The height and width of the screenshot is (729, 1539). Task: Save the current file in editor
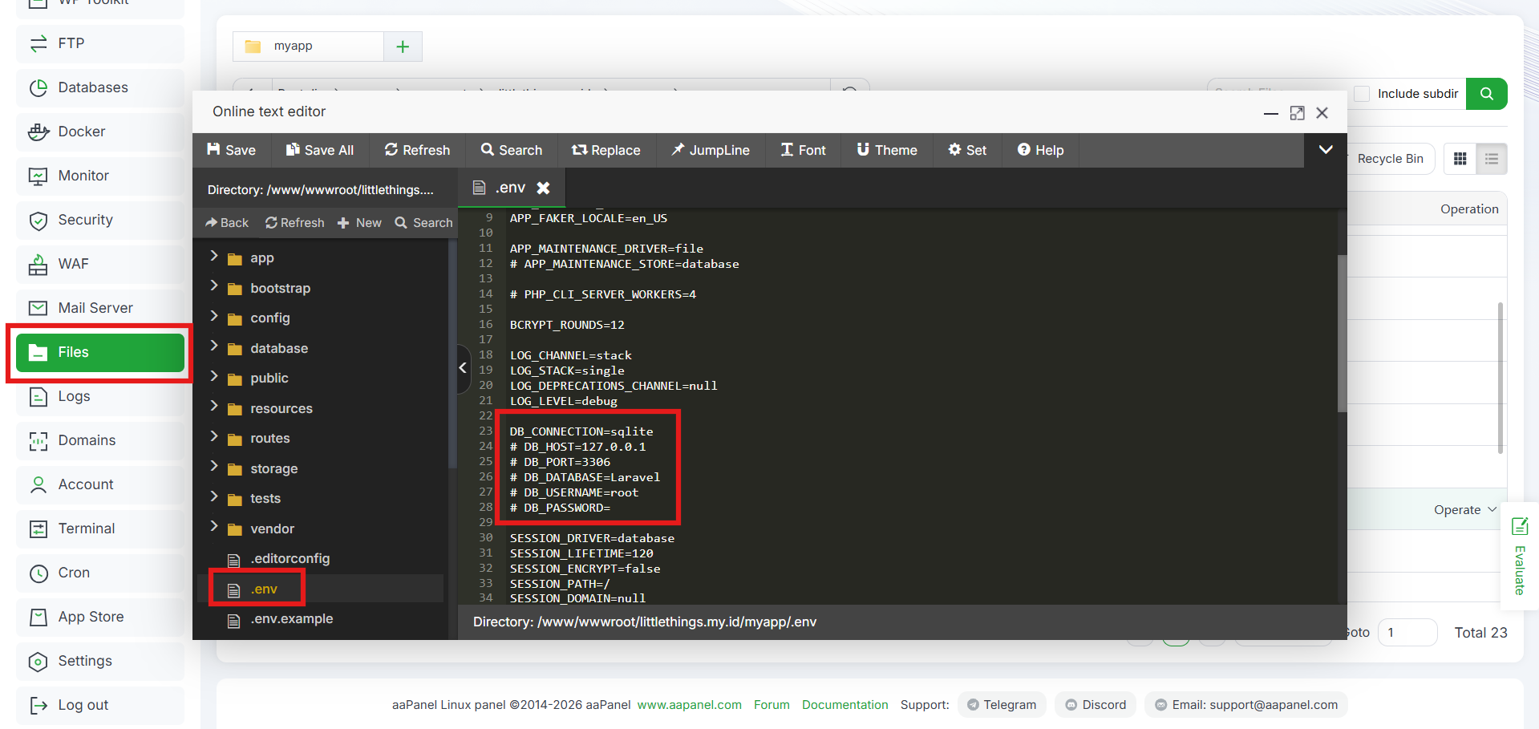coord(231,150)
